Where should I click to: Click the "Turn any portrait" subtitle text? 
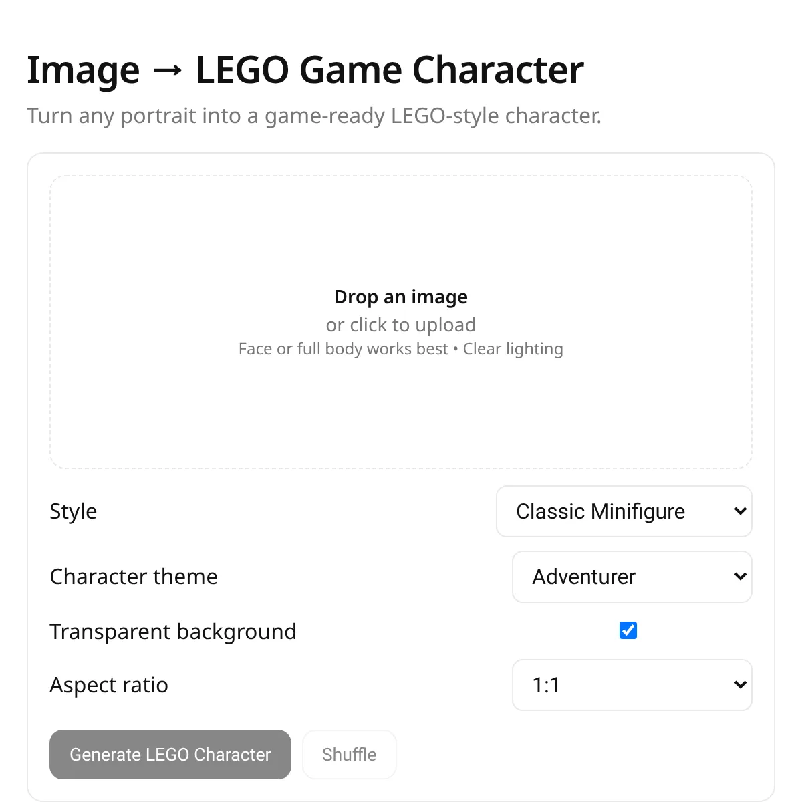[314, 116]
